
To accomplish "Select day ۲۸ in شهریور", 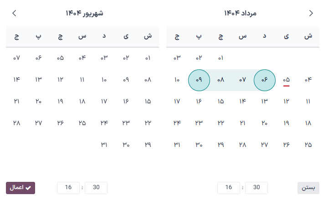I will (x=17, y=123).
